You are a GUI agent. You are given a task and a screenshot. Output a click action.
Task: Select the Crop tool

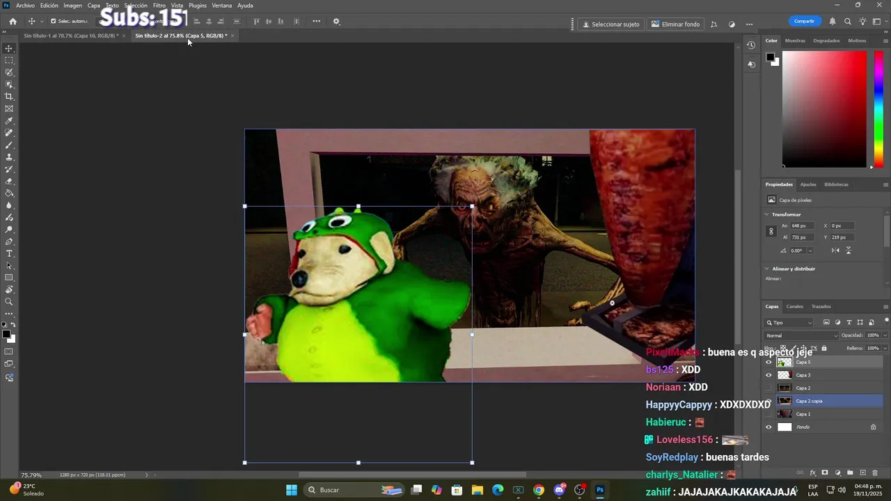9,97
